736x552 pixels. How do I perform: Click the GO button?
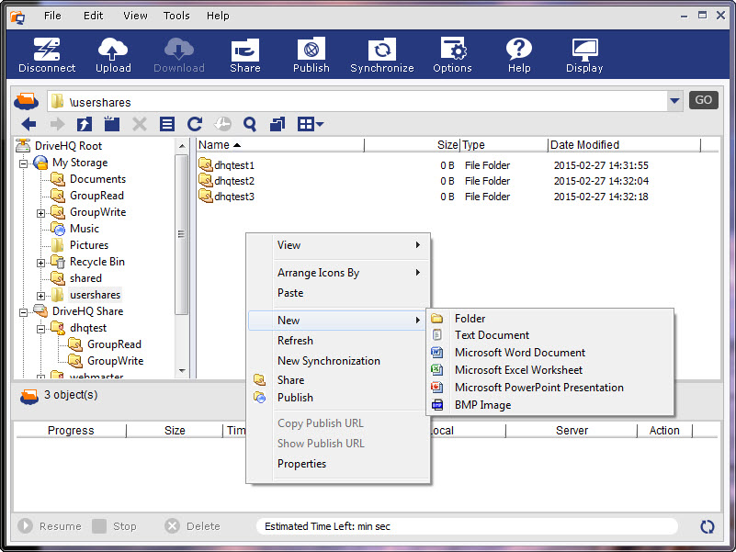tap(704, 100)
